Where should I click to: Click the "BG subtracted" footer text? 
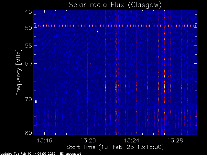click(71, 154)
